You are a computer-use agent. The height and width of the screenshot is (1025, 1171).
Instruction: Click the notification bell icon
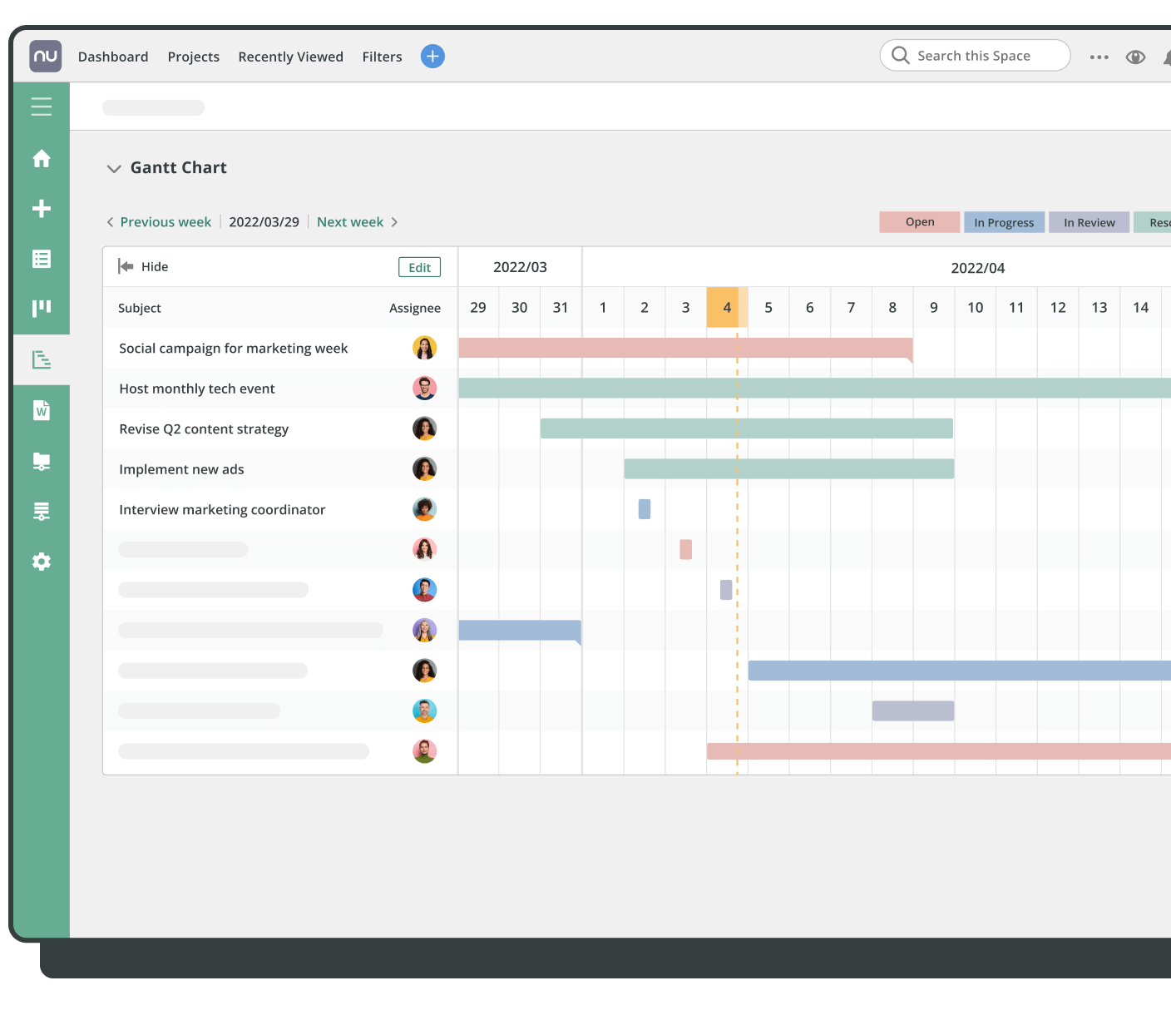1168,57
